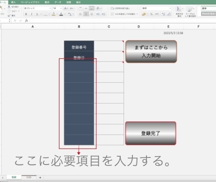Apply comma style number format

(x=157, y=14)
